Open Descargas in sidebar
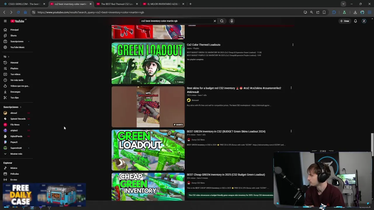The image size is (374, 210). click(15, 92)
